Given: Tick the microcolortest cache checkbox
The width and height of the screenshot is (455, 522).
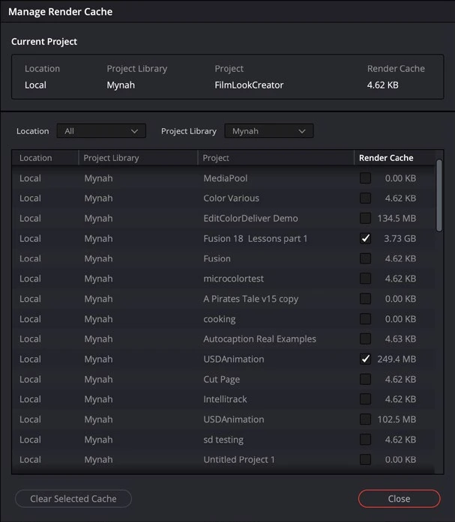Looking at the screenshot, I should point(365,279).
